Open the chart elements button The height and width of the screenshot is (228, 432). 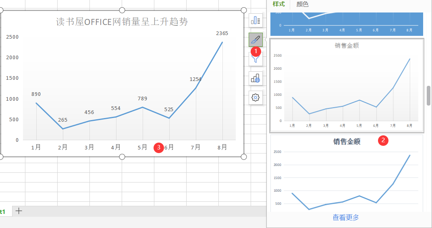coord(255,20)
